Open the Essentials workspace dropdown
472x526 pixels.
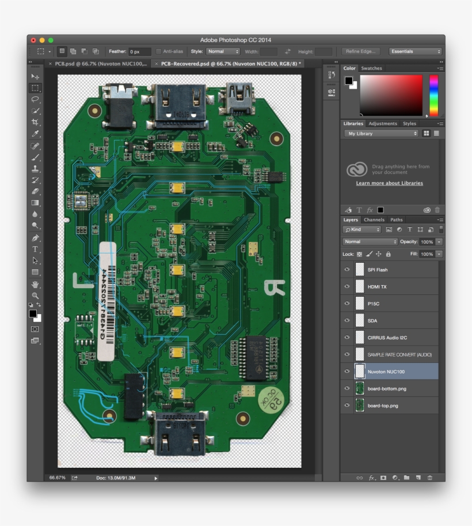pyautogui.click(x=414, y=51)
